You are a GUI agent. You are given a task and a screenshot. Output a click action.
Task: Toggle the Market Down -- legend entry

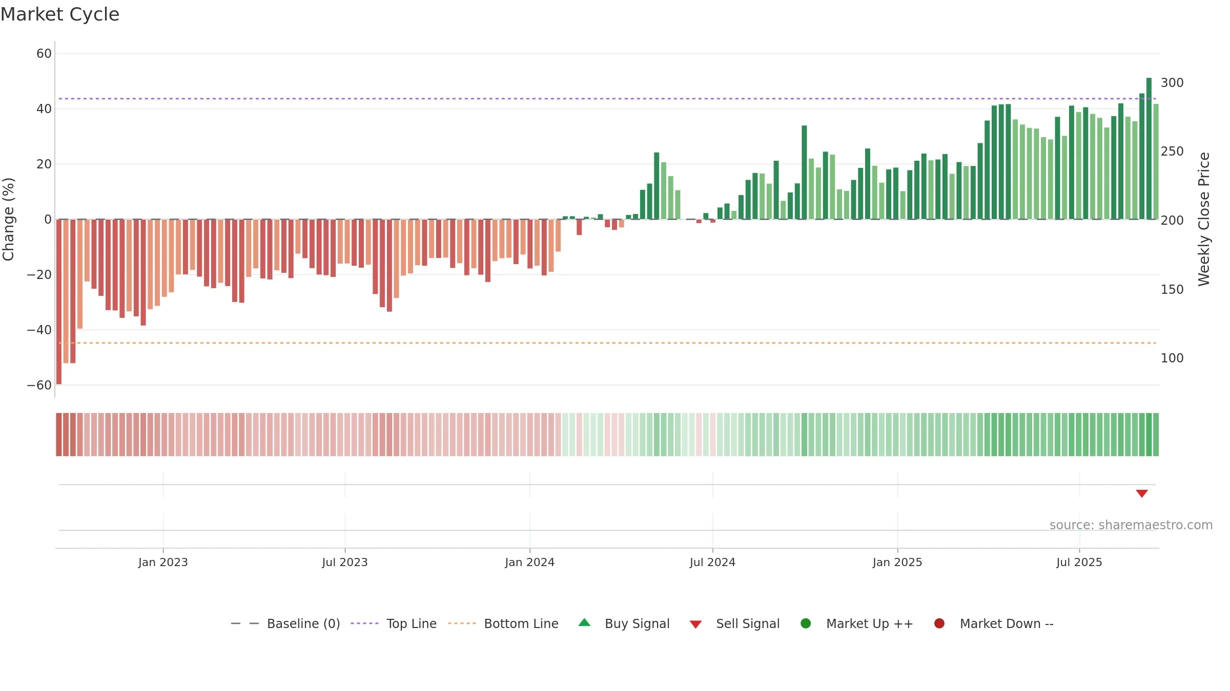(993, 623)
